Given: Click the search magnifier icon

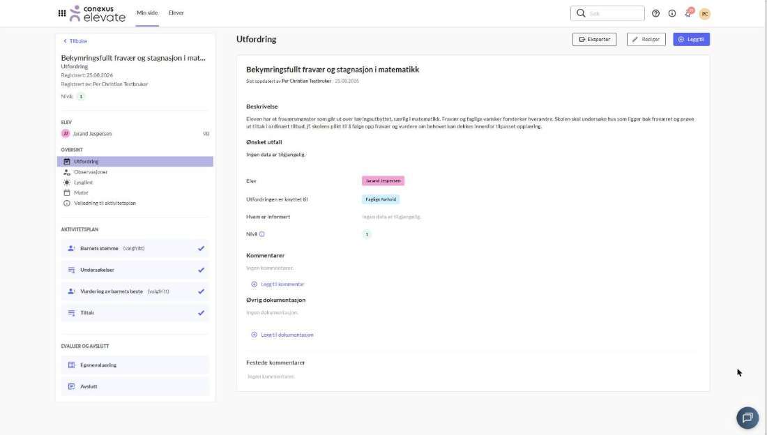Looking at the screenshot, I should click(581, 13).
